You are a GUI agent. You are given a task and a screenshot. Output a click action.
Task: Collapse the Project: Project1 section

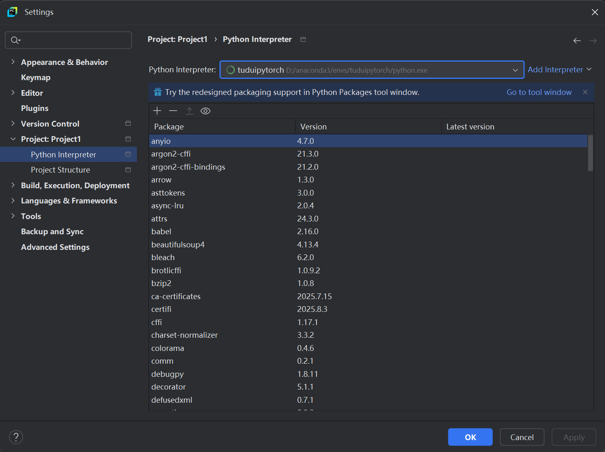(x=13, y=139)
